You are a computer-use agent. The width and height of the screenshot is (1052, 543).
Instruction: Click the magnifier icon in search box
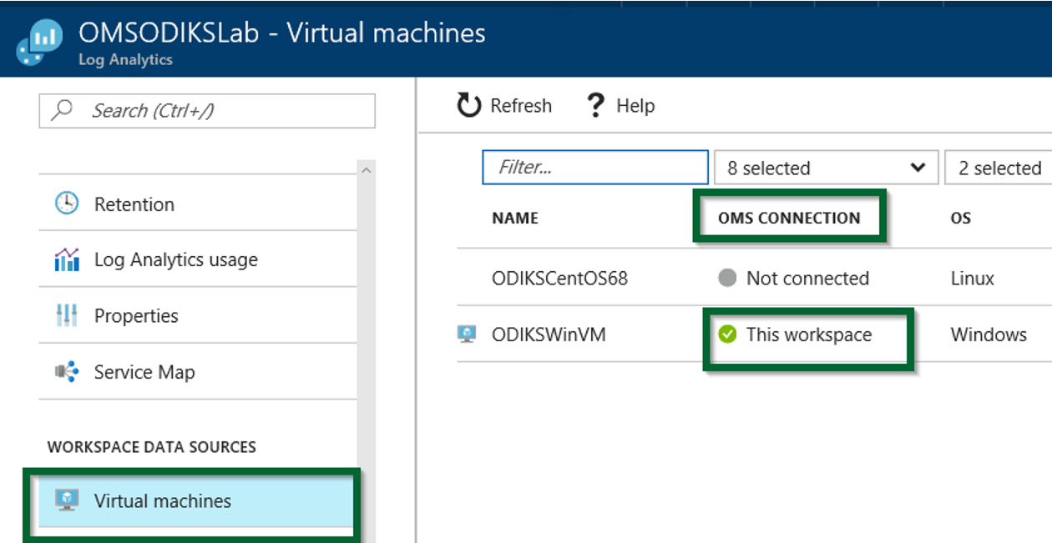[63, 110]
